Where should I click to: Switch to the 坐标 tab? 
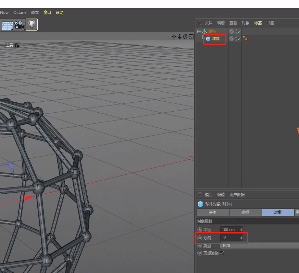click(245, 212)
